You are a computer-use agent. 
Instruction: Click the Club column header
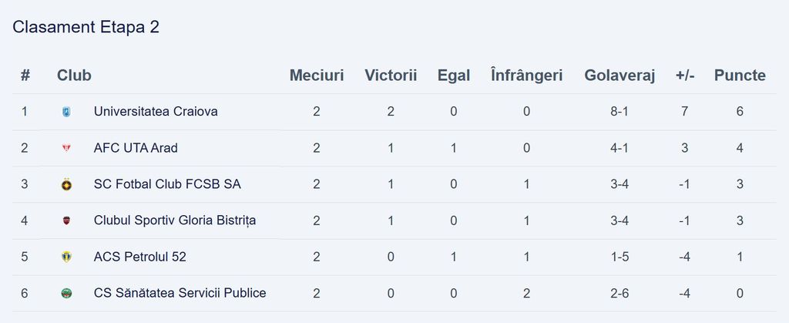tap(74, 76)
